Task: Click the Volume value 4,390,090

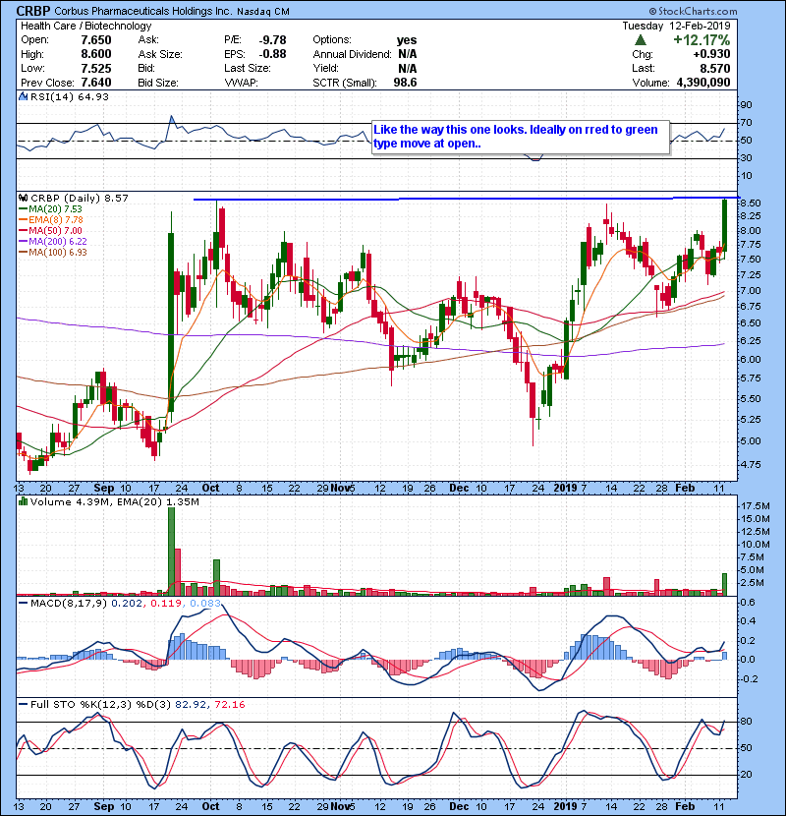Action: [703, 83]
